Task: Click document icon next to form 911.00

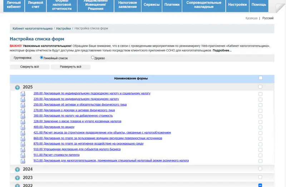Action: [x=23, y=155]
